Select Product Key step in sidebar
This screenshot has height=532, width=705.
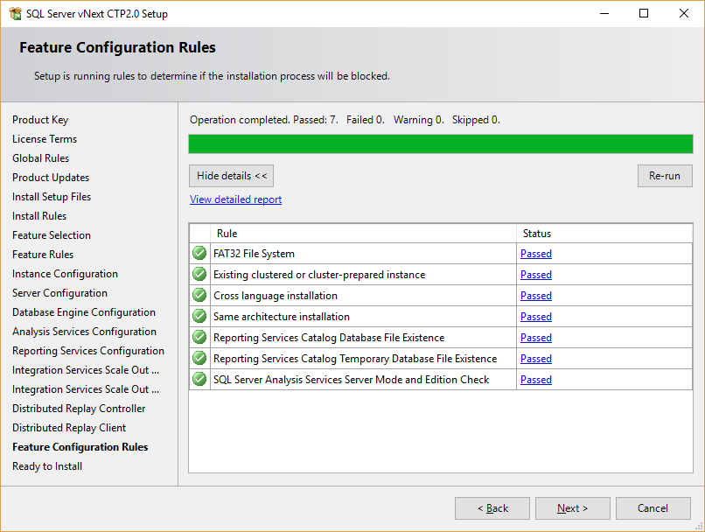tap(40, 120)
